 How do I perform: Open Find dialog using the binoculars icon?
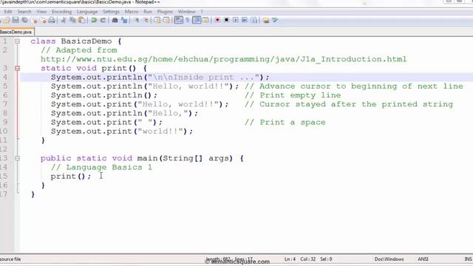tap(115, 20)
